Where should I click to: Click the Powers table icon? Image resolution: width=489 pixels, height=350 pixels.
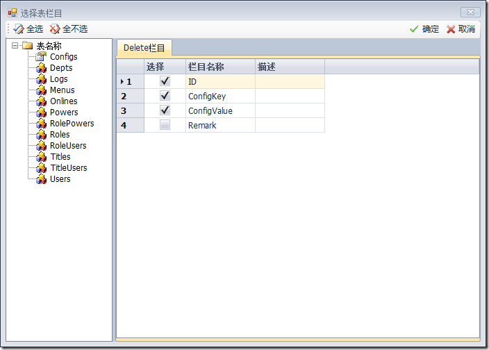(41, 112)
